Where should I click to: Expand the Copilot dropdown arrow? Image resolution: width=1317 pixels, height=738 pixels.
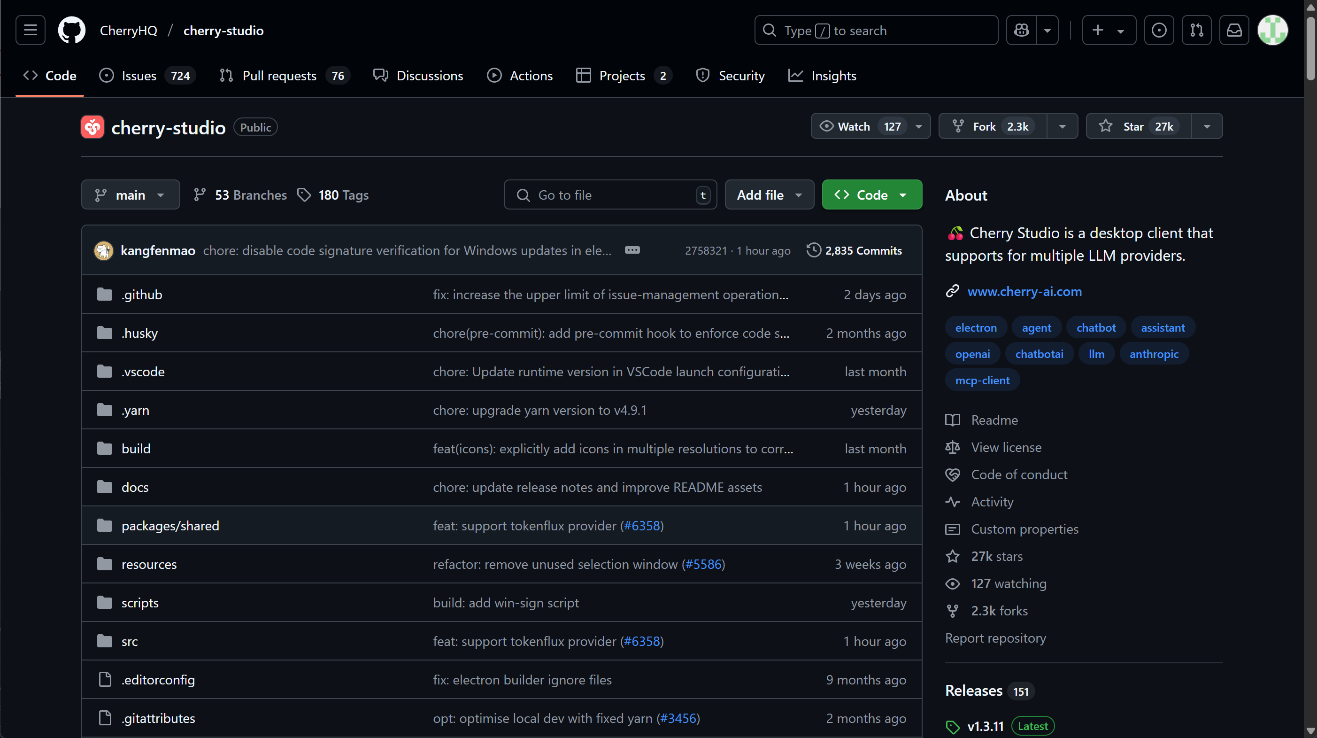[x=1047, y=30]
